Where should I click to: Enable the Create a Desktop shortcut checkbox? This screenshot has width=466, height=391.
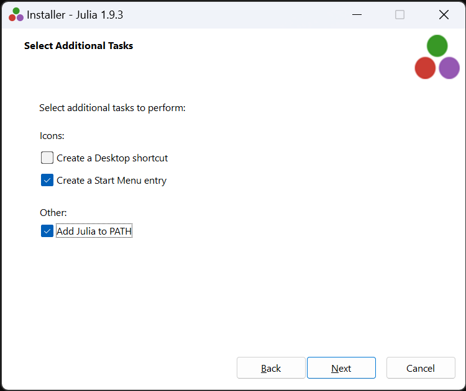[x=47, y=158]
